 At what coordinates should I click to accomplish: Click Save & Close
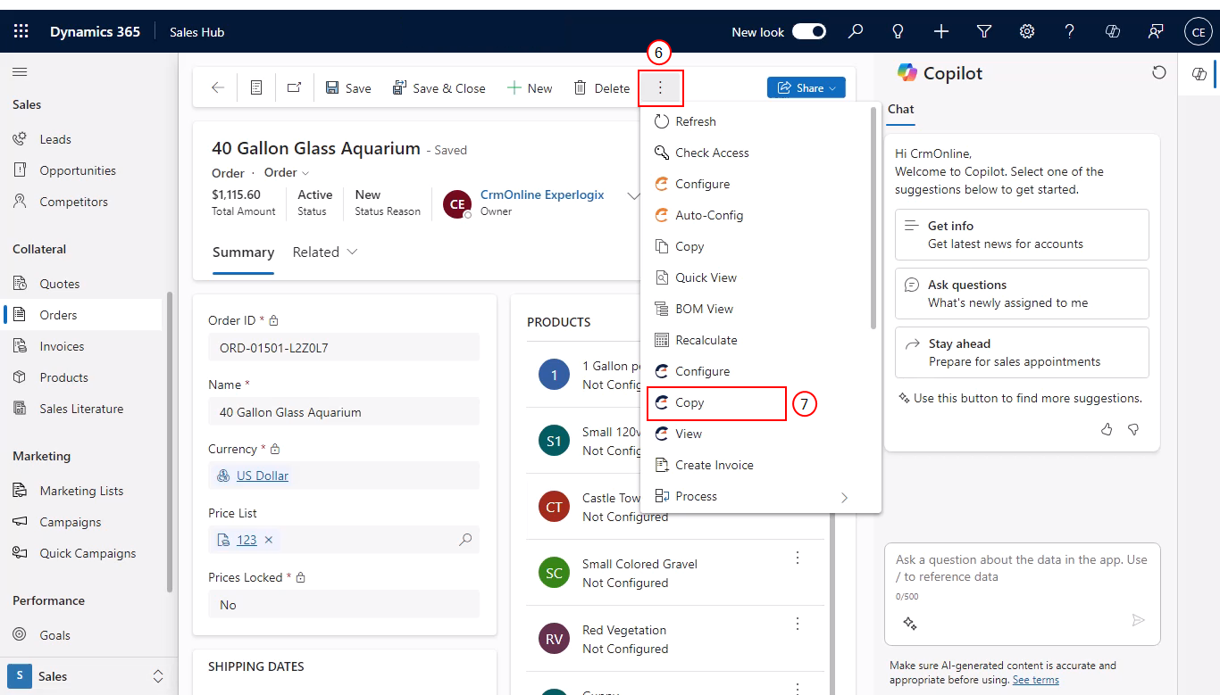(x=439, y=87)
